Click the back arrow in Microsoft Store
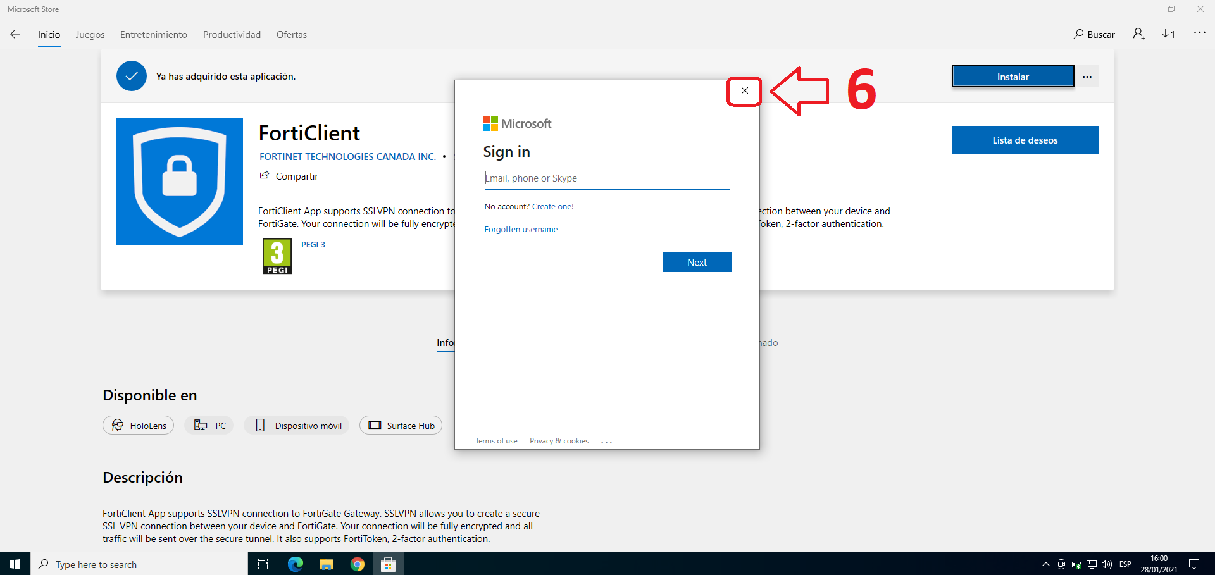Image resolution: width=1215 pixels, height=575 pixels. [15, 35]
